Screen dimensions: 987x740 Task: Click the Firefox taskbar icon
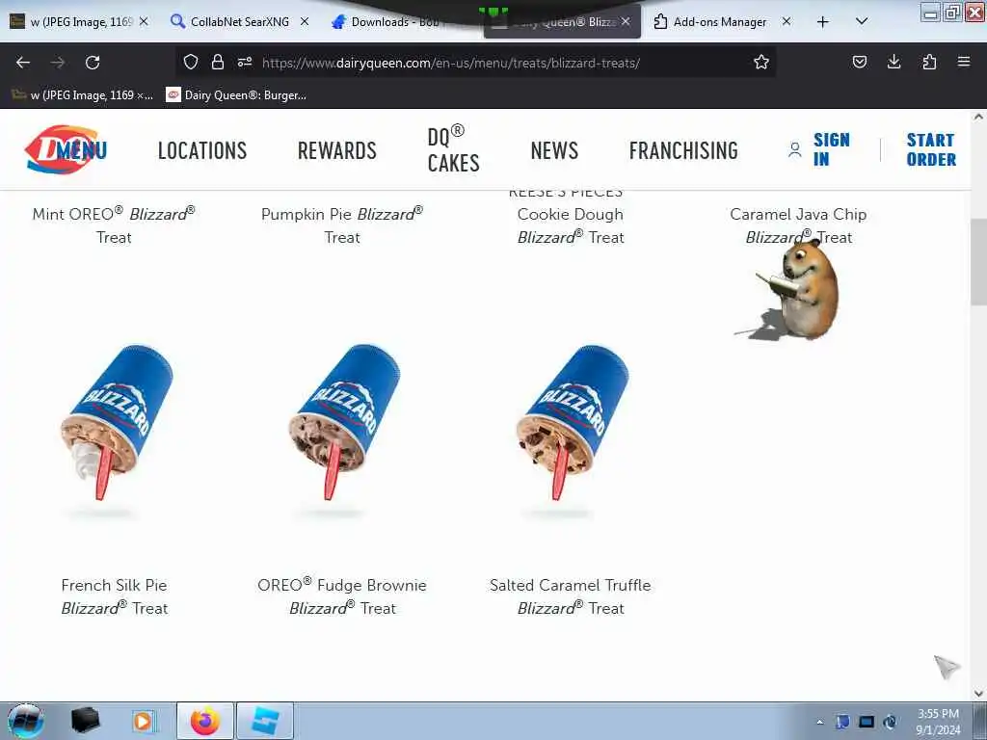(x=205, y=721)
